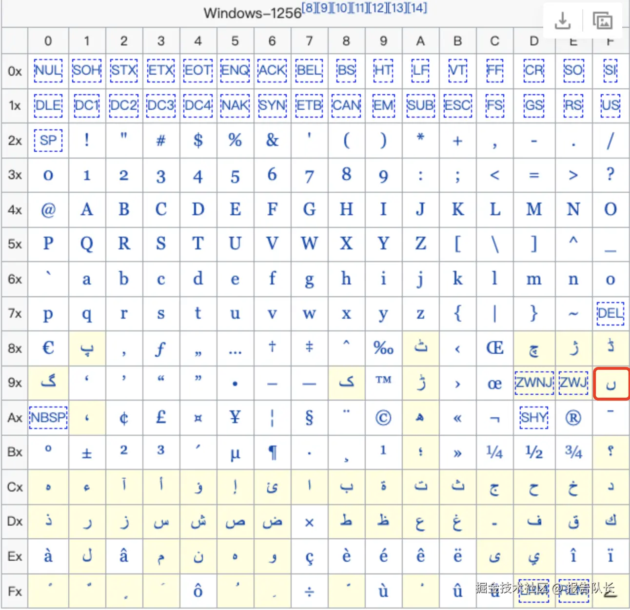
Task: Click the lowercase letter k cell
Action: click(457, 279)
